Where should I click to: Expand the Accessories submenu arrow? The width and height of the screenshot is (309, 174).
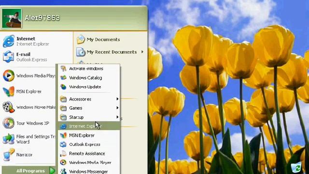[x=117, y=99]
